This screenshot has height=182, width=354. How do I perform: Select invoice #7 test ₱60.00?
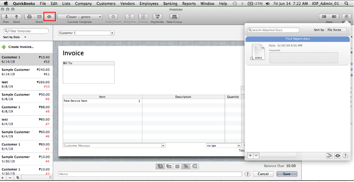pyautogui.click(x=26, y=122)
